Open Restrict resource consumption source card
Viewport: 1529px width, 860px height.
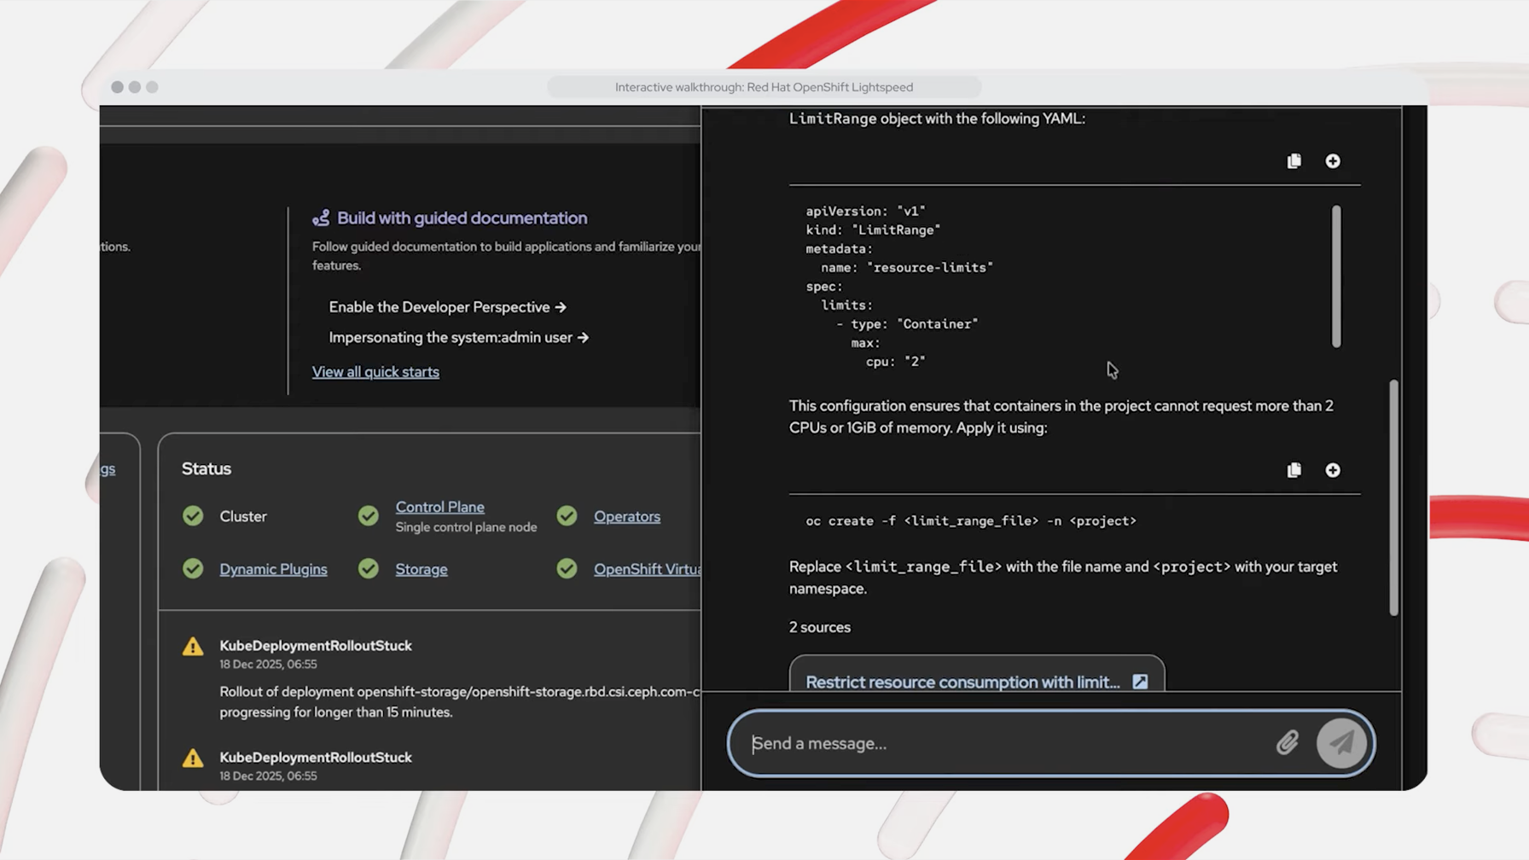pos(976,674)
